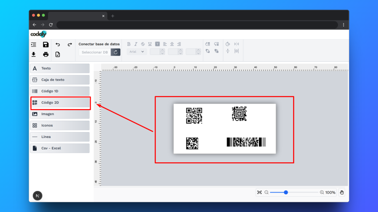Print the label
378x212 pixels.
(45, 54)
